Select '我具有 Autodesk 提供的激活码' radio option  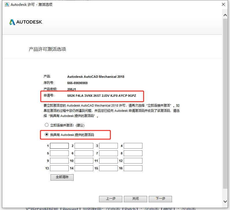tap(47, 135)
